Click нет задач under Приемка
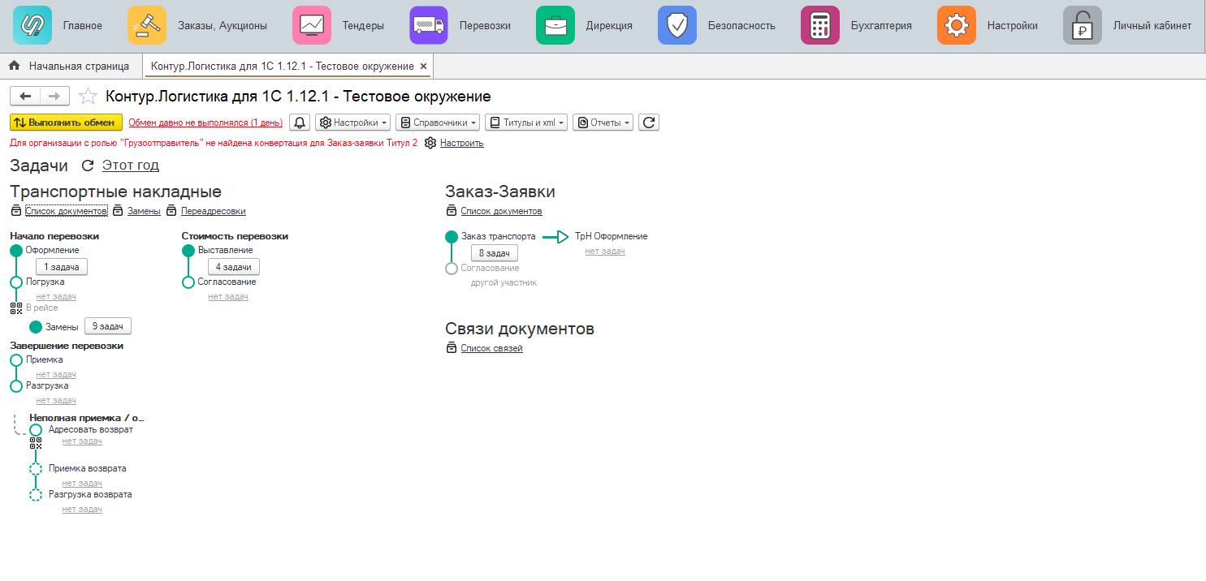 coord(56,375)
